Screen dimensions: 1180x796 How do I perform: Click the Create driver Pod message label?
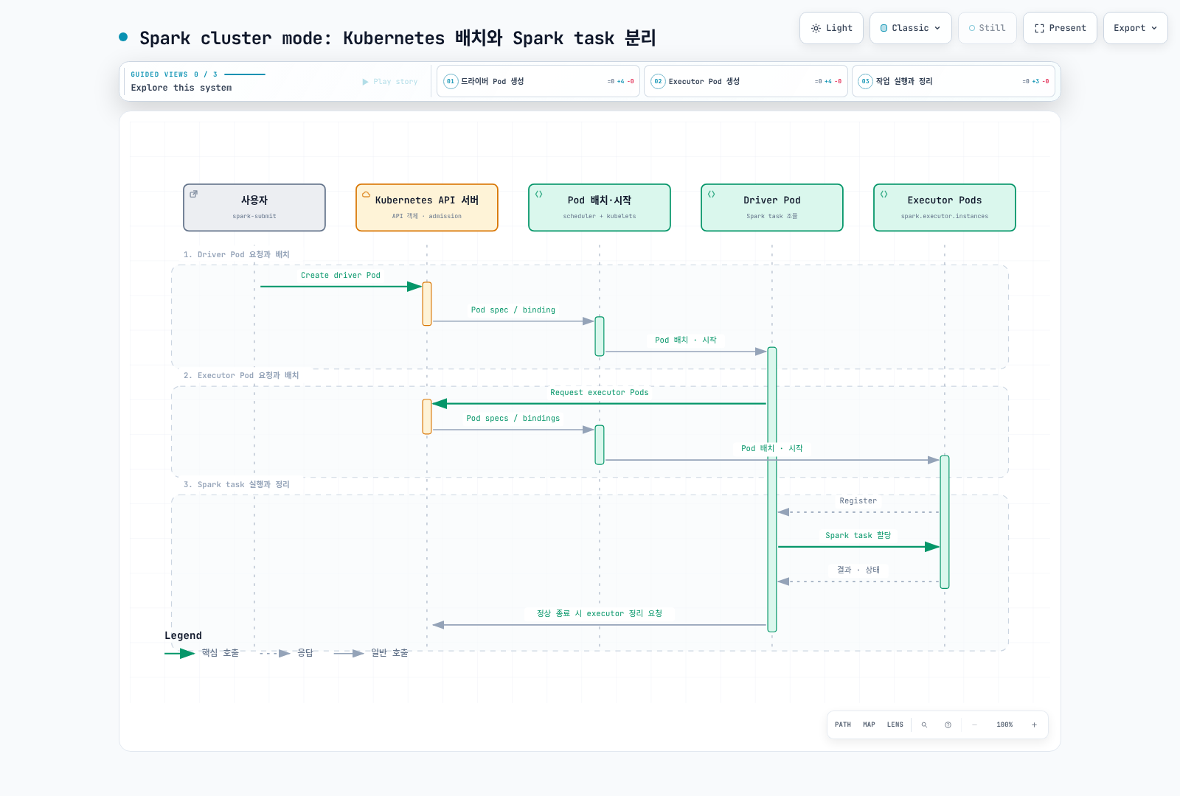(341, 276)
